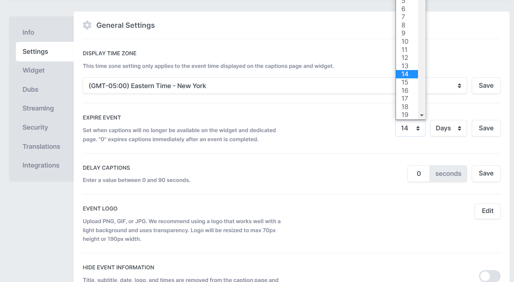Save the Display Time Zone setting
This screenshot has height=282, width=514.
click(486, 86)
